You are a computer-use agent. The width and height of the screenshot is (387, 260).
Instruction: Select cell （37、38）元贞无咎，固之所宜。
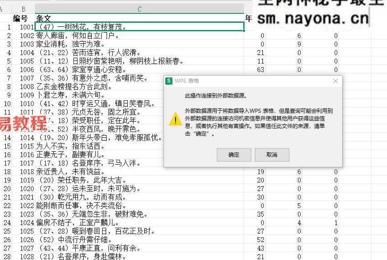[99, 112]
